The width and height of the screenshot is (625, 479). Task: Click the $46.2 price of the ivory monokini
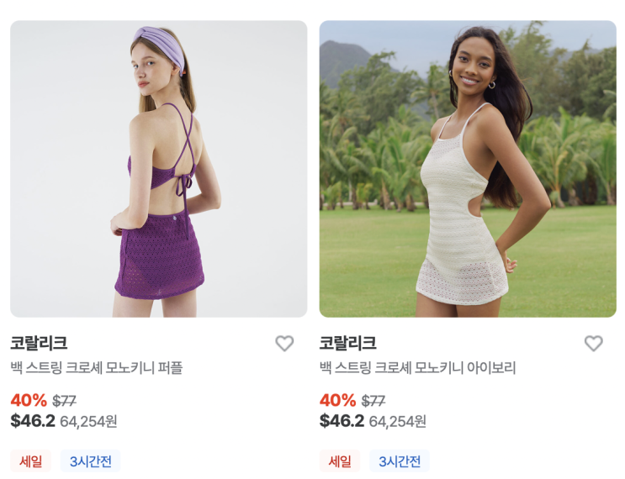342,421
